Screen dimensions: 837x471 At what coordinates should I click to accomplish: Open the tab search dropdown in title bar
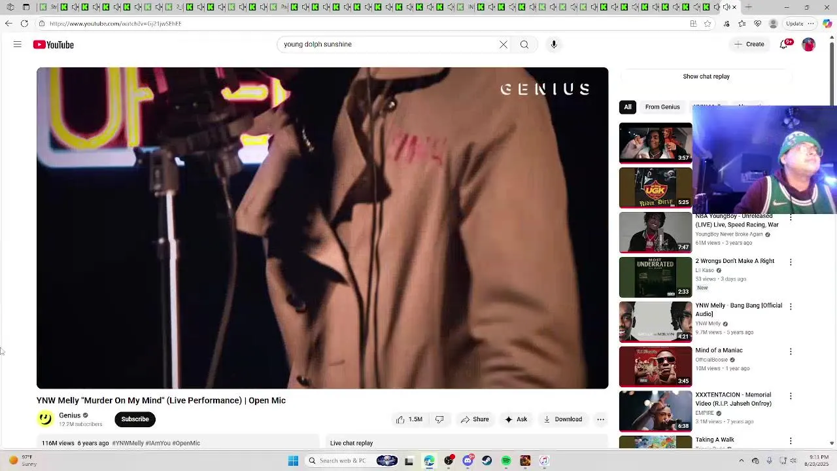[26, 7]
